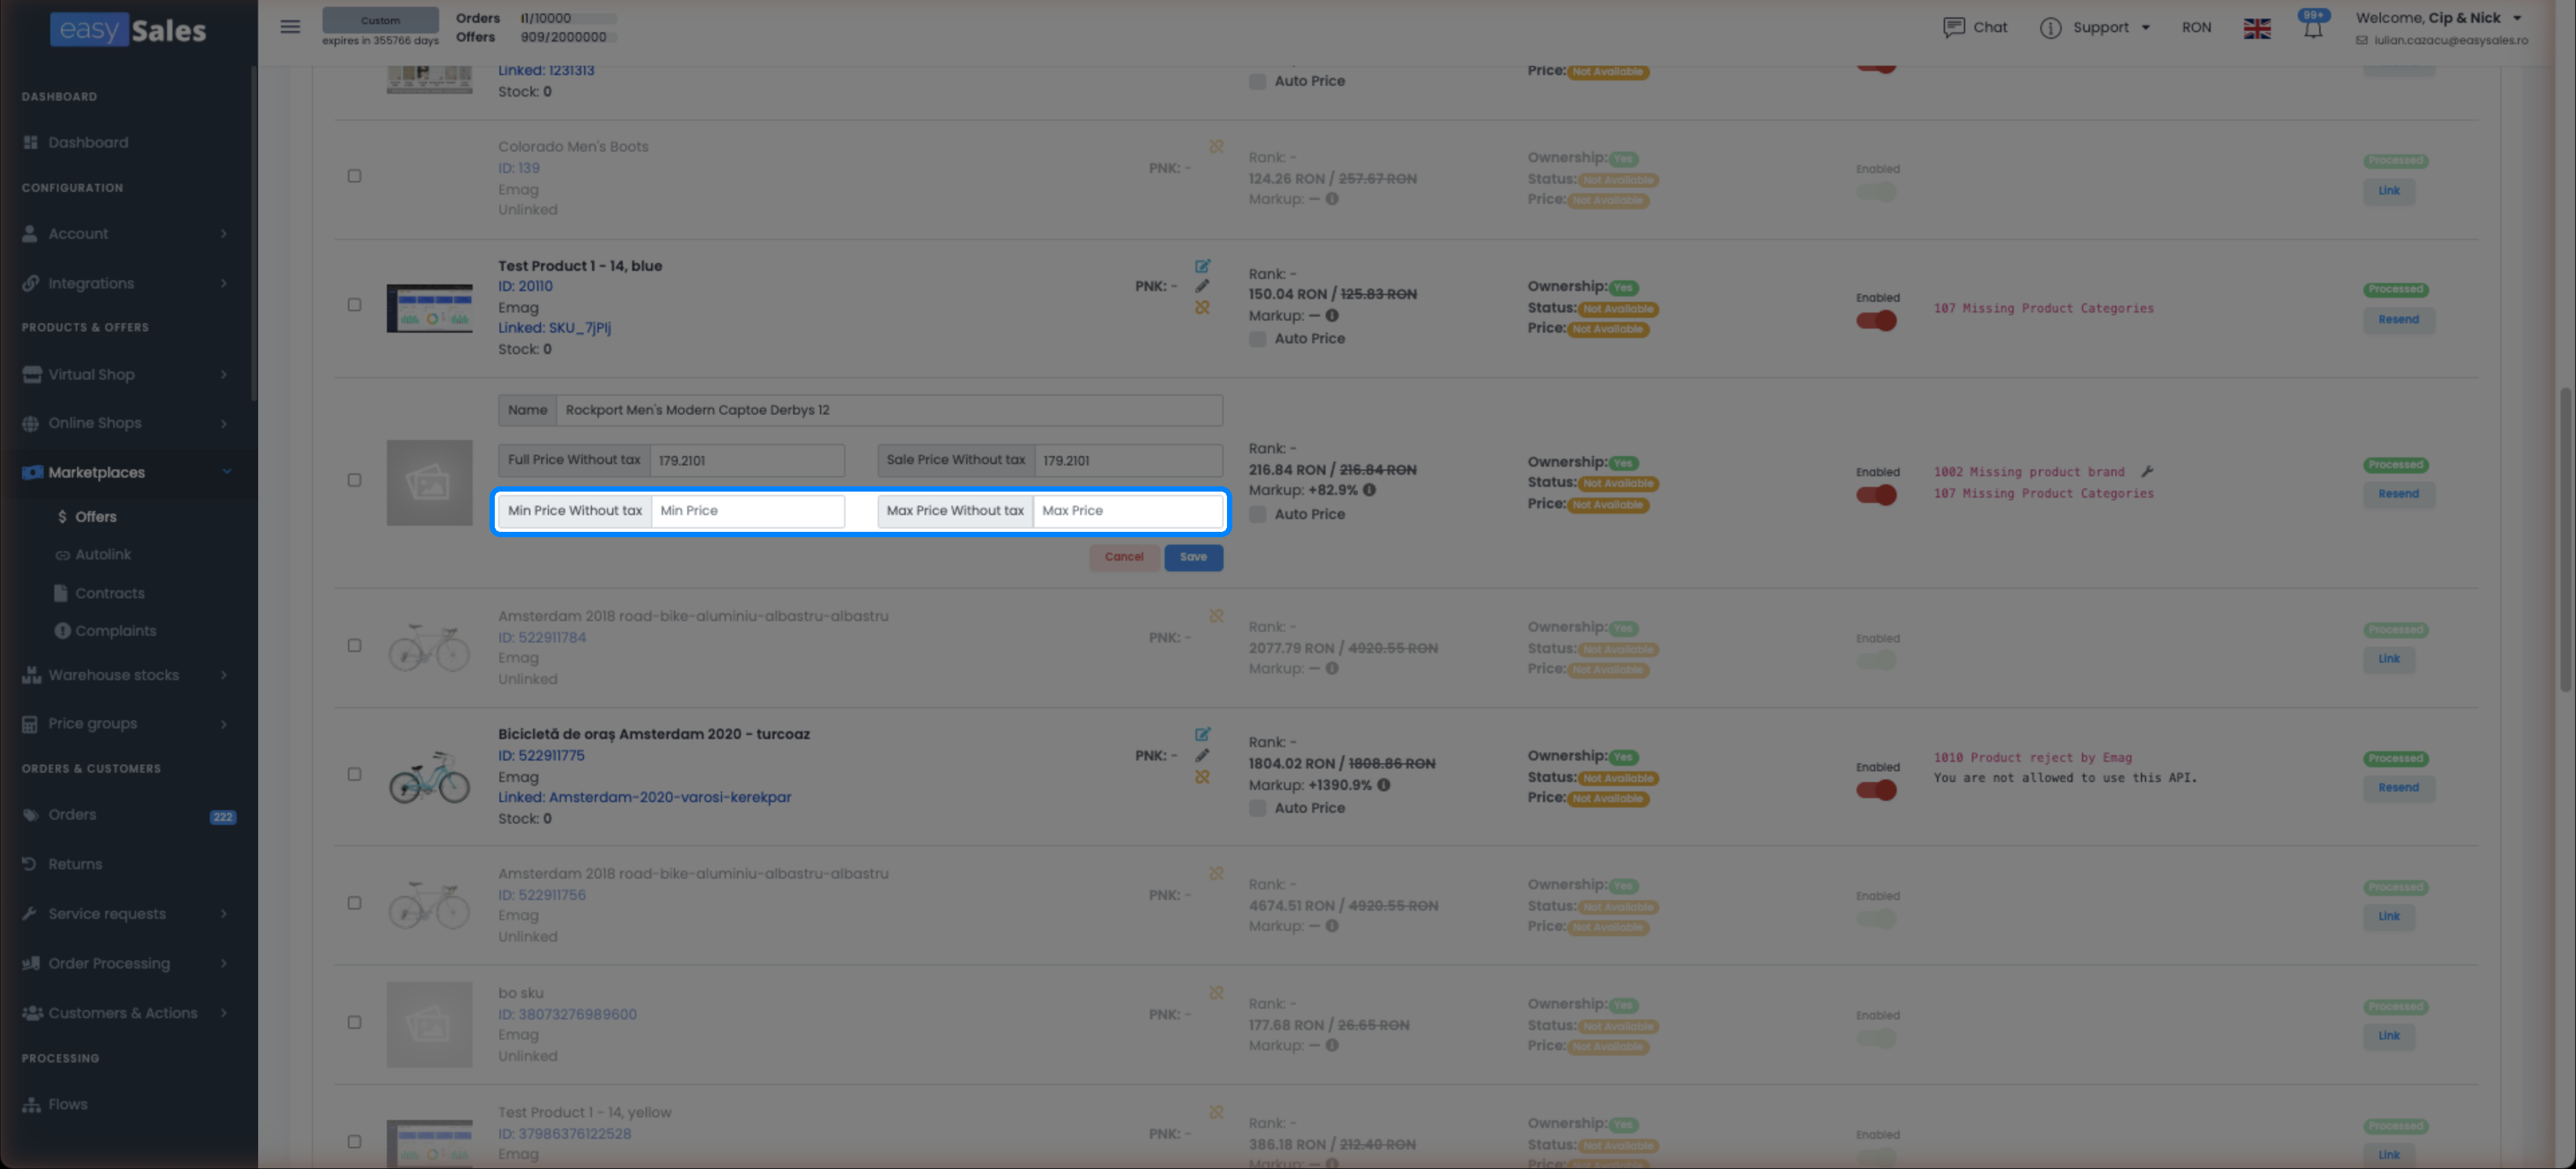Select checkbox for Colorado Men's Boots row
This screenshot has height=1169, width=2576.
point(354,176)
